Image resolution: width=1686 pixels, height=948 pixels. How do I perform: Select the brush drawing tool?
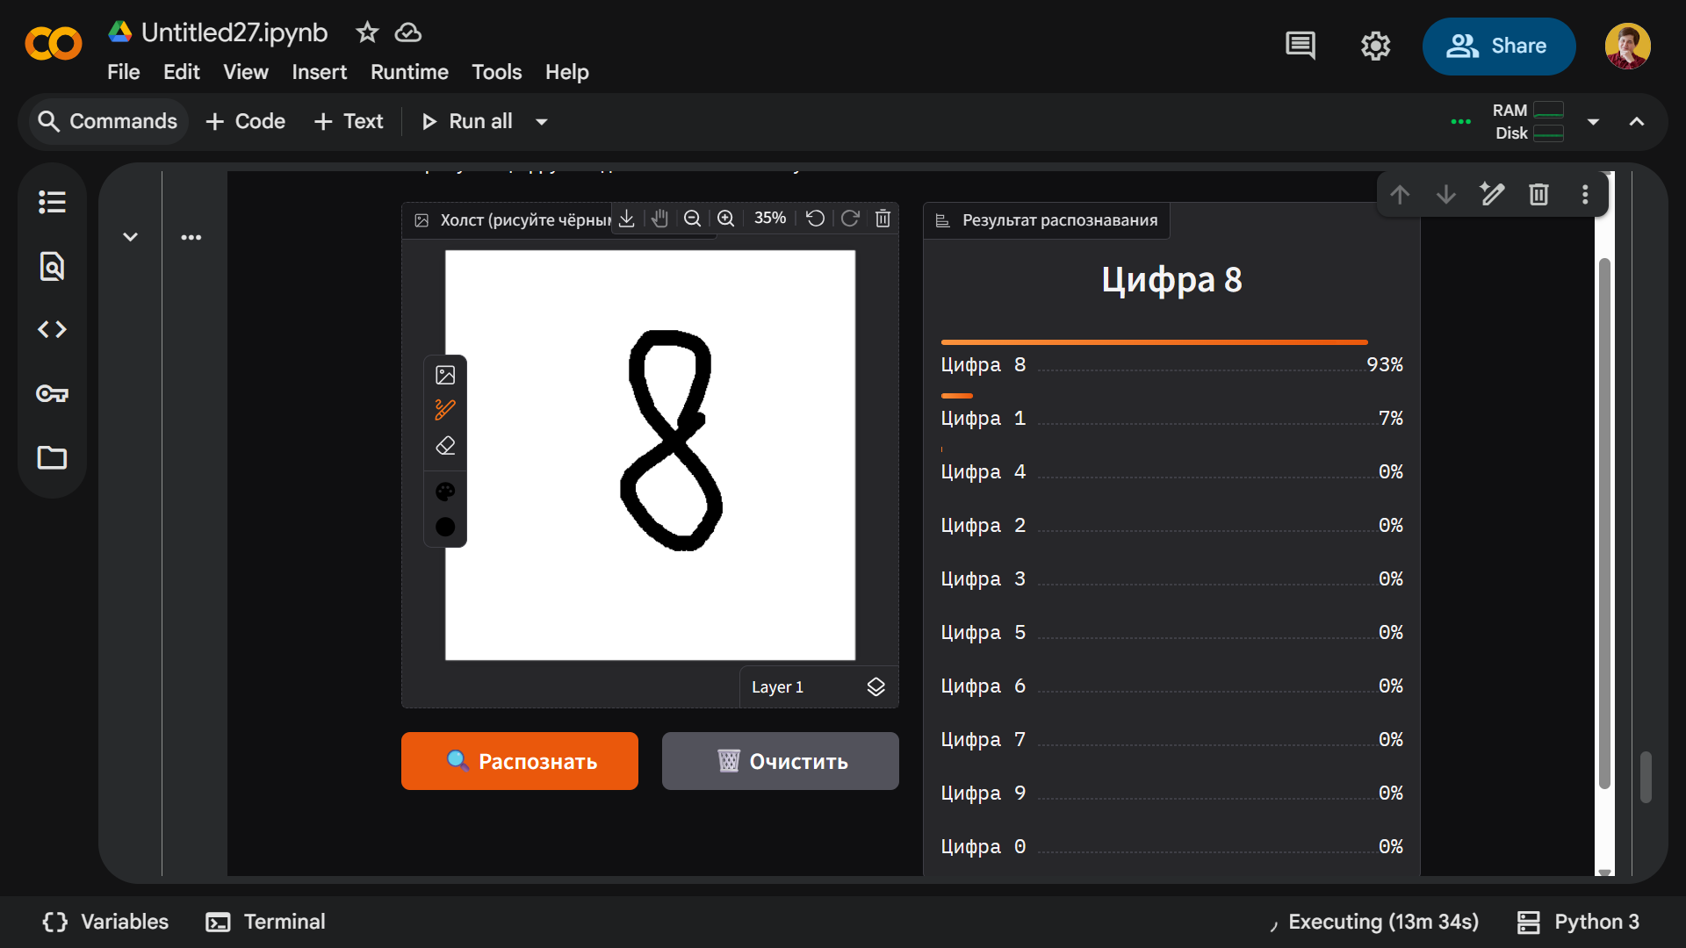pos(445,410)
